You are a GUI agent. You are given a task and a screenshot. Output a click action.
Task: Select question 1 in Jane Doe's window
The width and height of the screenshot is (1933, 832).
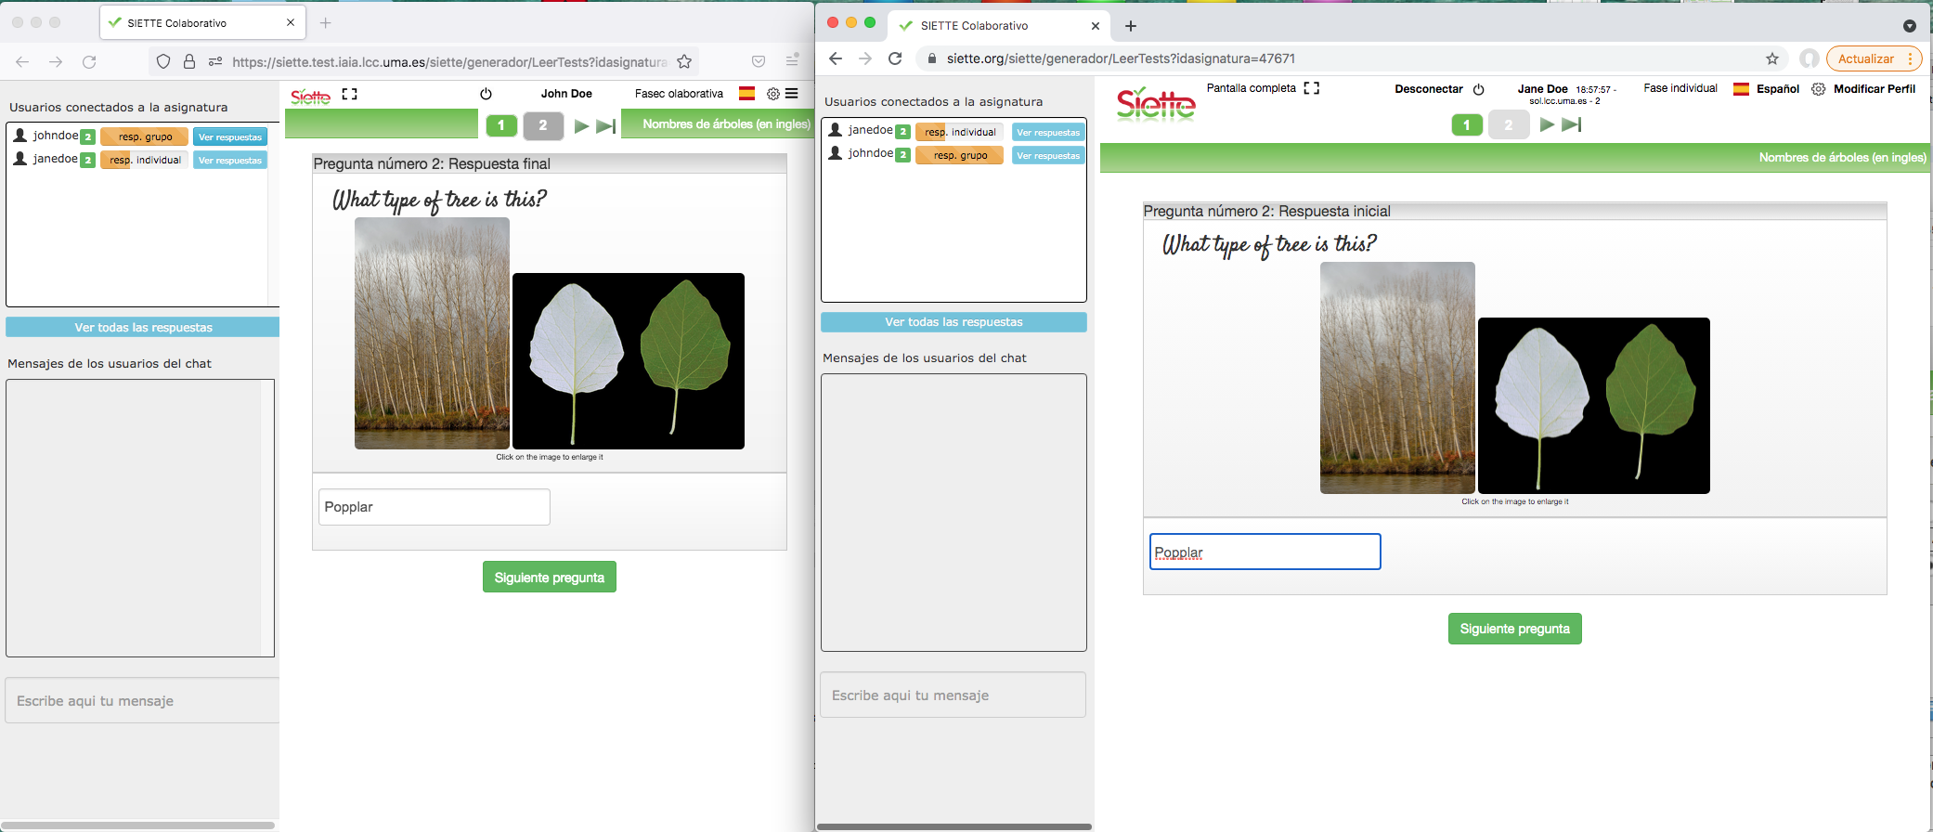1467,124
